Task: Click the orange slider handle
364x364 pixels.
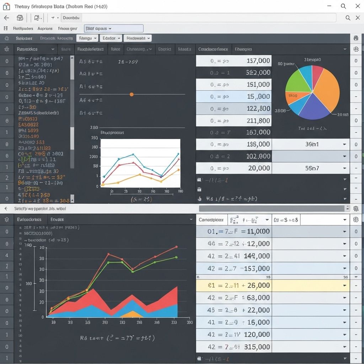Action: tap(132, 94)
